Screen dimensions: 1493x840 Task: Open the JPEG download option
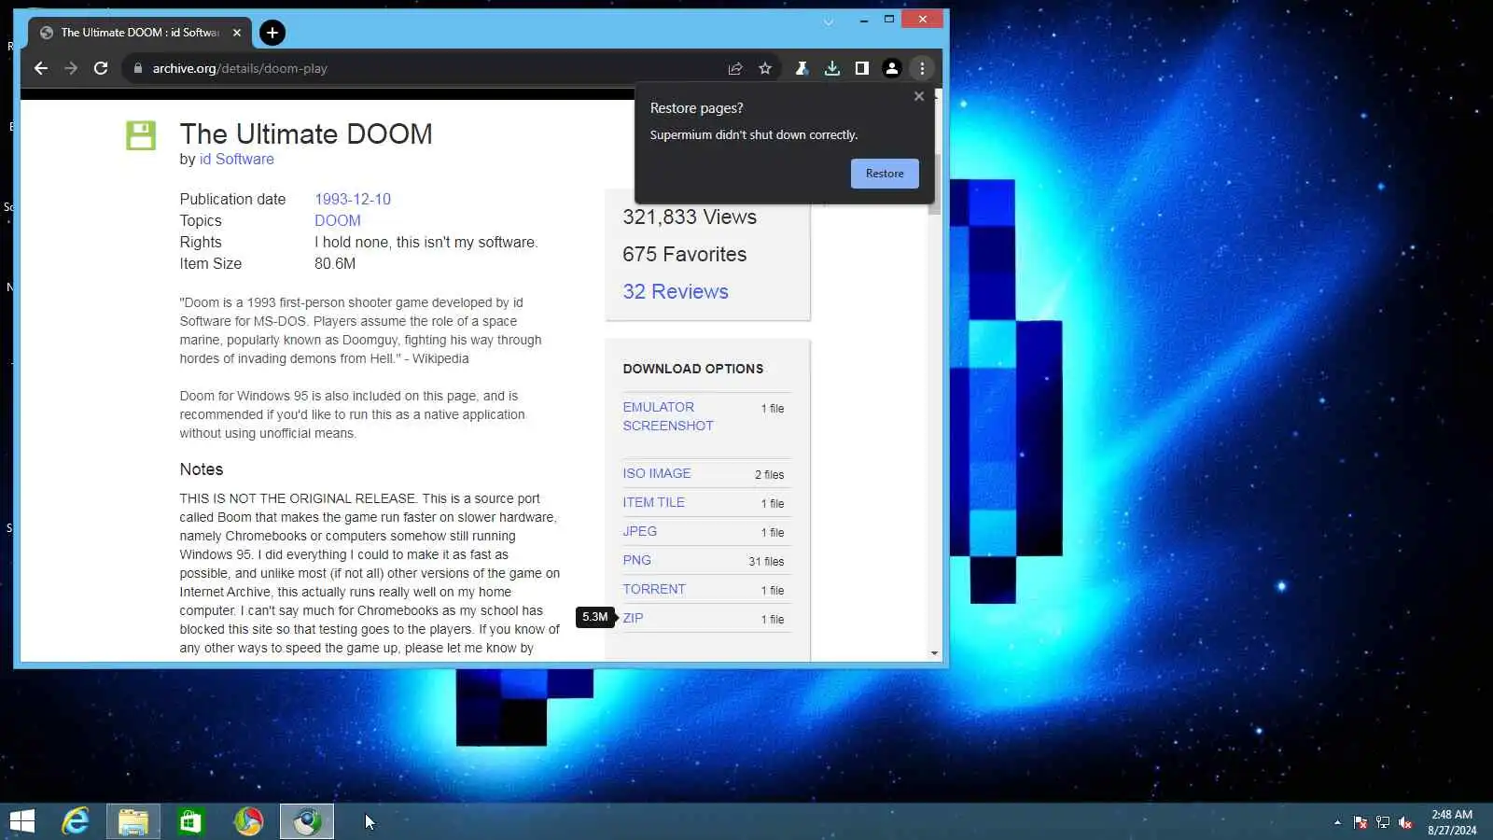[640, 532]
